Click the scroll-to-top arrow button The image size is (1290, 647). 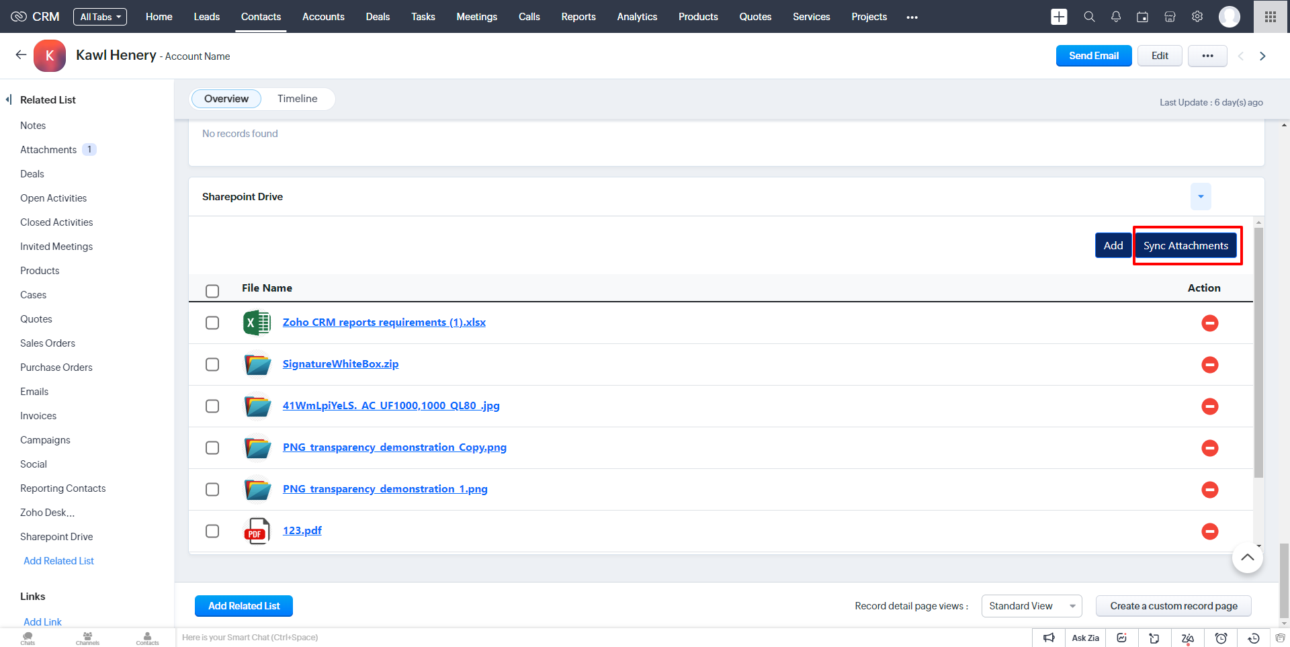point(1248,558)
